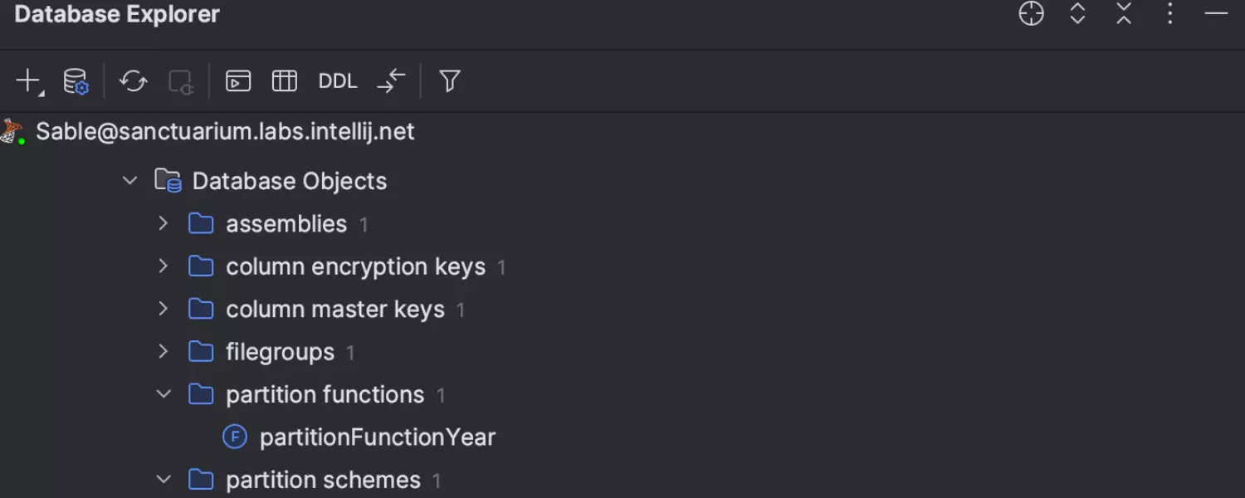This screenshot has width=1245, height=498.
Task: Click the Filter funnel icon
Action: click(x=450, y=81)
